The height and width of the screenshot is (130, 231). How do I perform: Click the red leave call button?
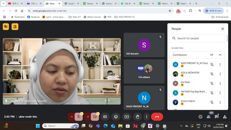click(157, 117)
